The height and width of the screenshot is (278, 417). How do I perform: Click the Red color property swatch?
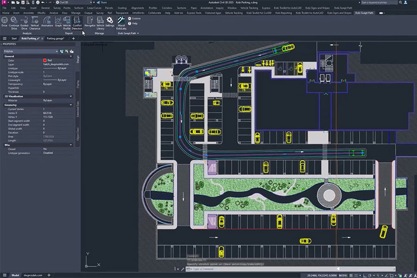(44, 60)
